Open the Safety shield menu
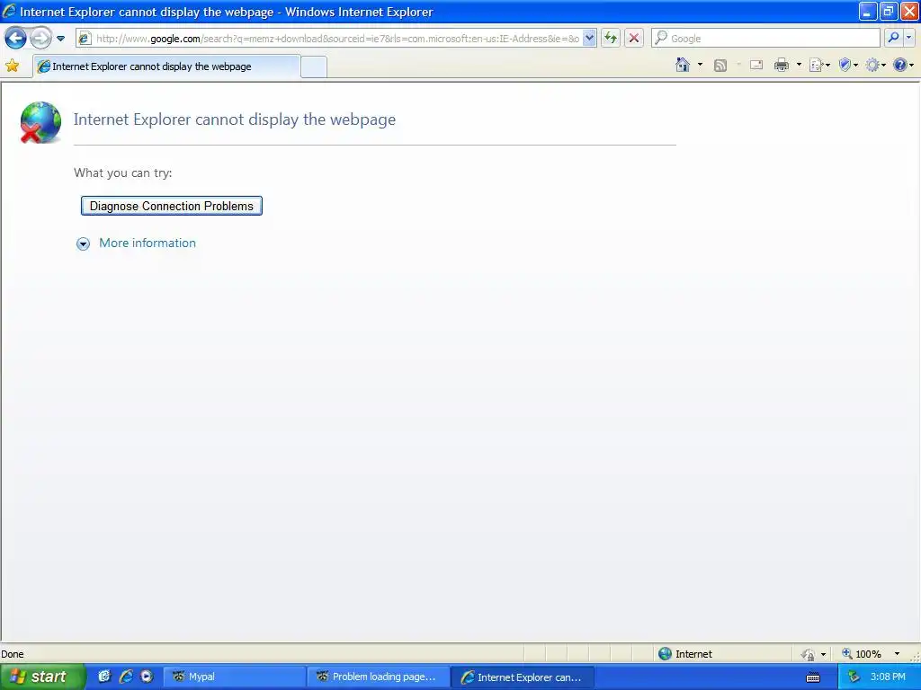This screenshot has width=921, height=690. pos(848,65)
